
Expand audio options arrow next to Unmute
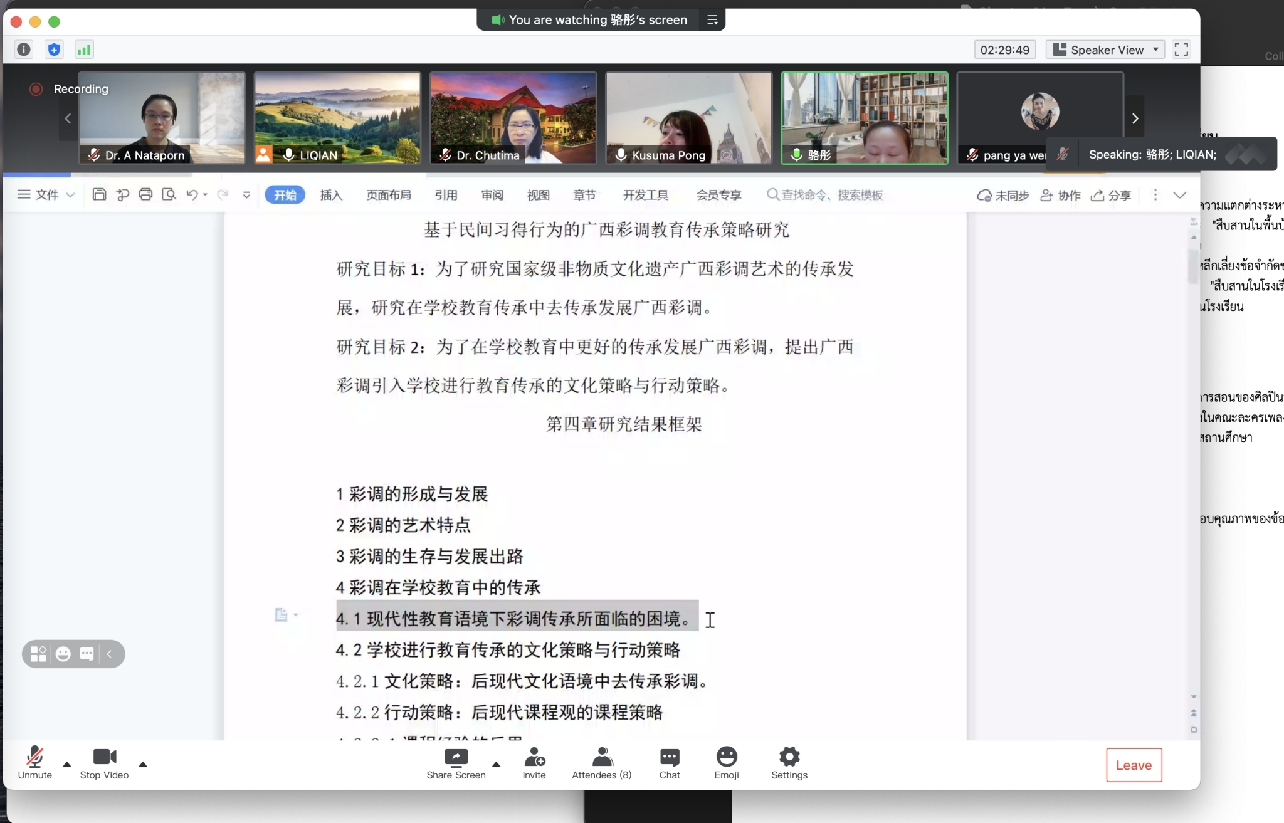coord(67,764)
